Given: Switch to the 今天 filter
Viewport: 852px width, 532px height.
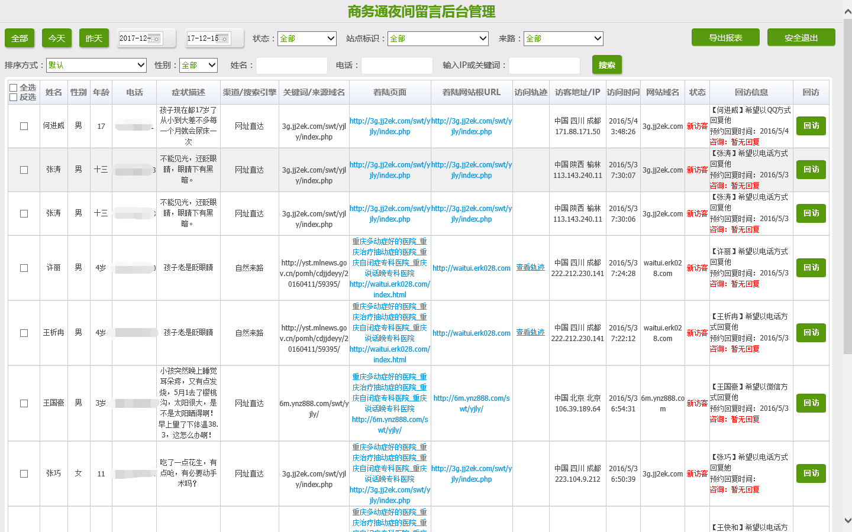Looking at the screenshot, I should click(x=57, y=38).
